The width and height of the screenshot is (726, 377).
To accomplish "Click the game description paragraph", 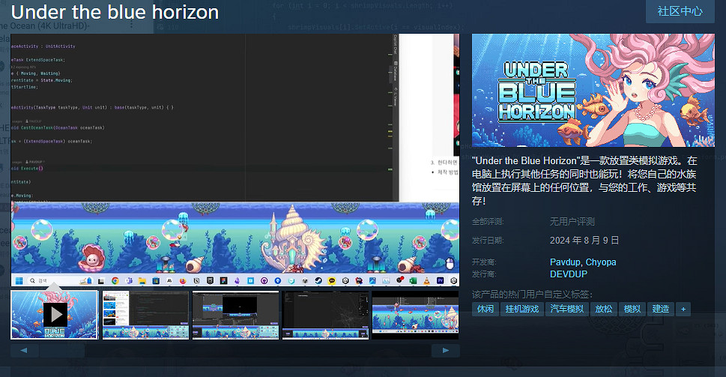I will click(x=584, y=181).
